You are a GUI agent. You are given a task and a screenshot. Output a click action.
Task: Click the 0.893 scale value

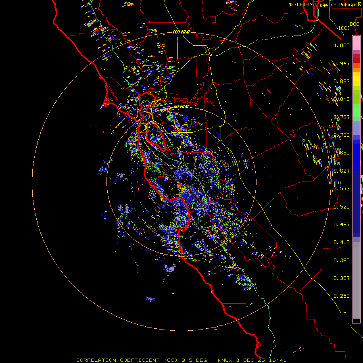[x=342, y=81]
